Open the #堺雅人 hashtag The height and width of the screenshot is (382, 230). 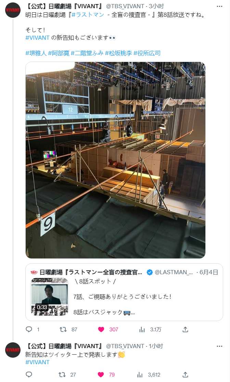pyautogui.click(x=36, y=53)
